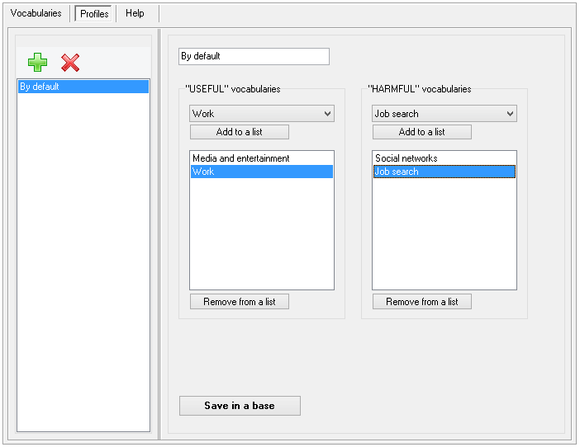Click the 'Save in a base' button
Screen dimensions: 580x447
coord(240,406)
